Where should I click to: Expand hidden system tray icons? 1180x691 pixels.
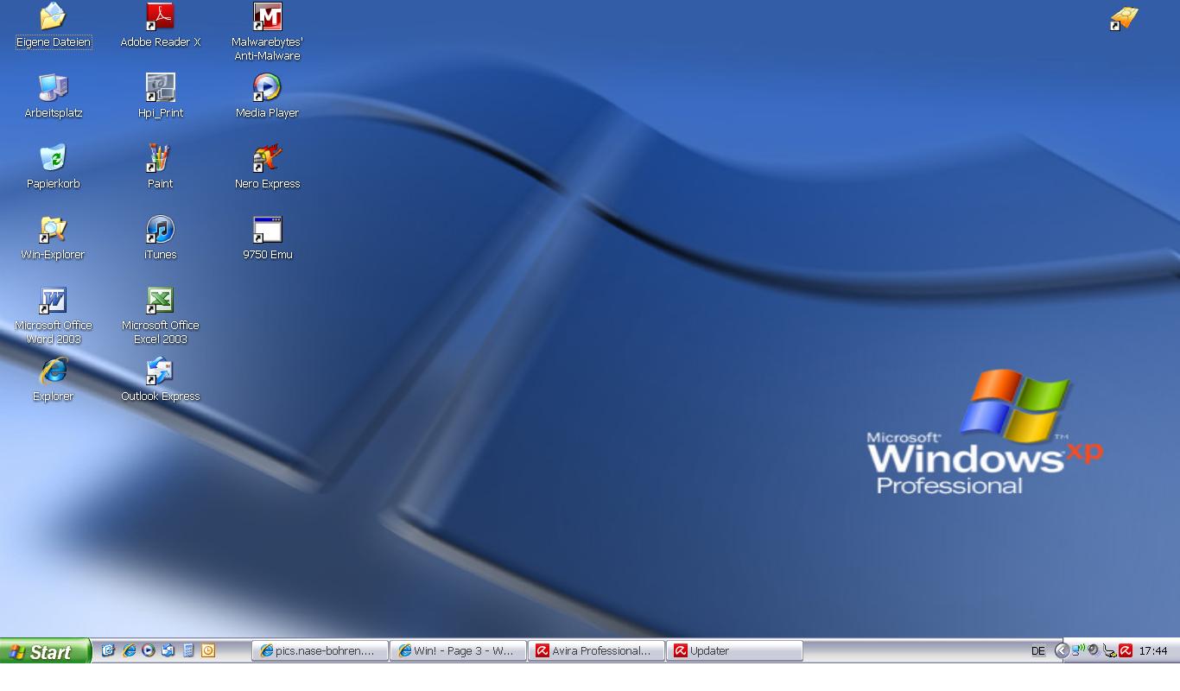pos(1062,650)
